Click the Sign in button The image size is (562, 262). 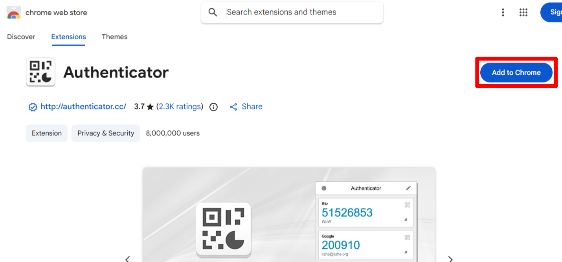pos(551,12)
